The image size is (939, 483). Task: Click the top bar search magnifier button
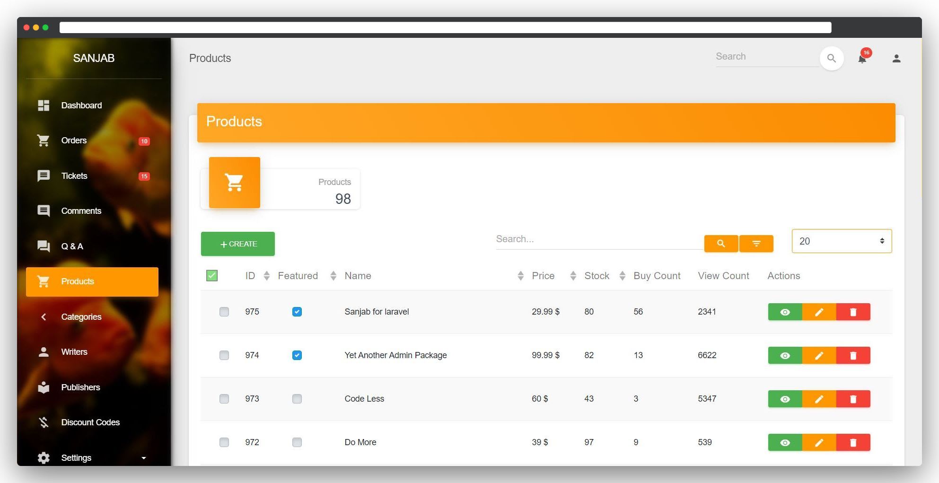click(x=831, y=59)
